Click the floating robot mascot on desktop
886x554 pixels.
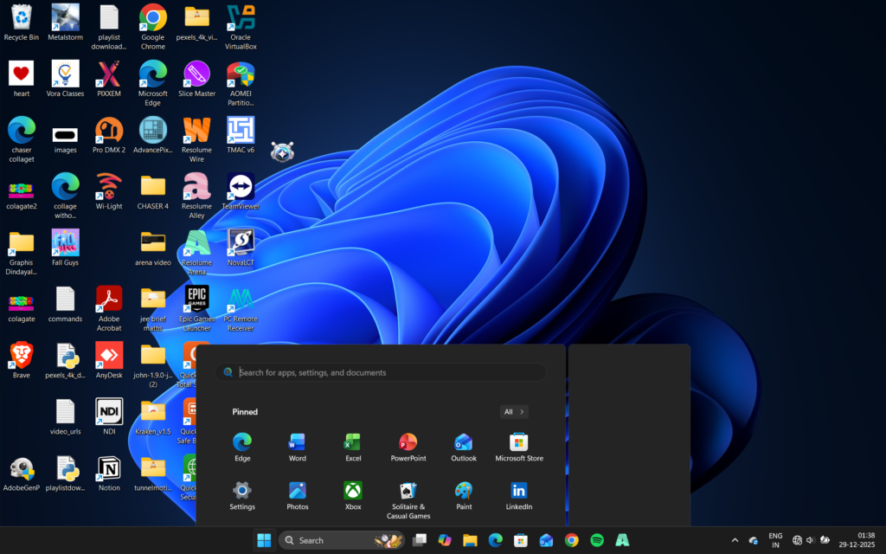tap(282, 151)
